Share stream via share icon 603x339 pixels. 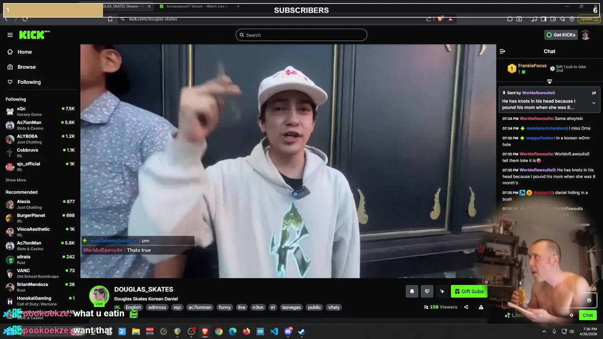click(x=466, y=307)
